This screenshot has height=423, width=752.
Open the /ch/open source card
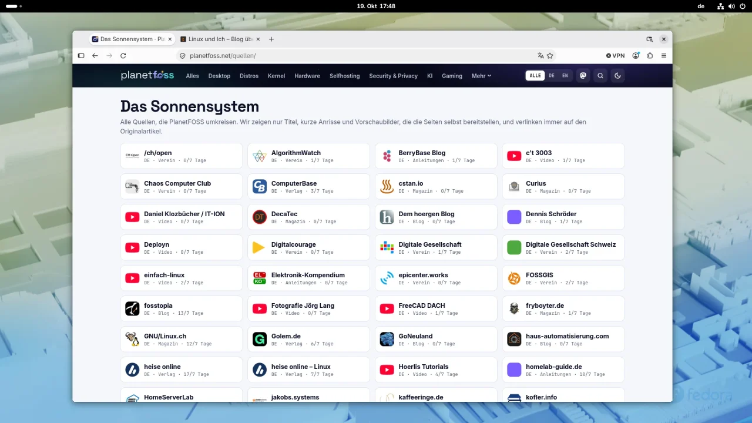tap(182, 156)
